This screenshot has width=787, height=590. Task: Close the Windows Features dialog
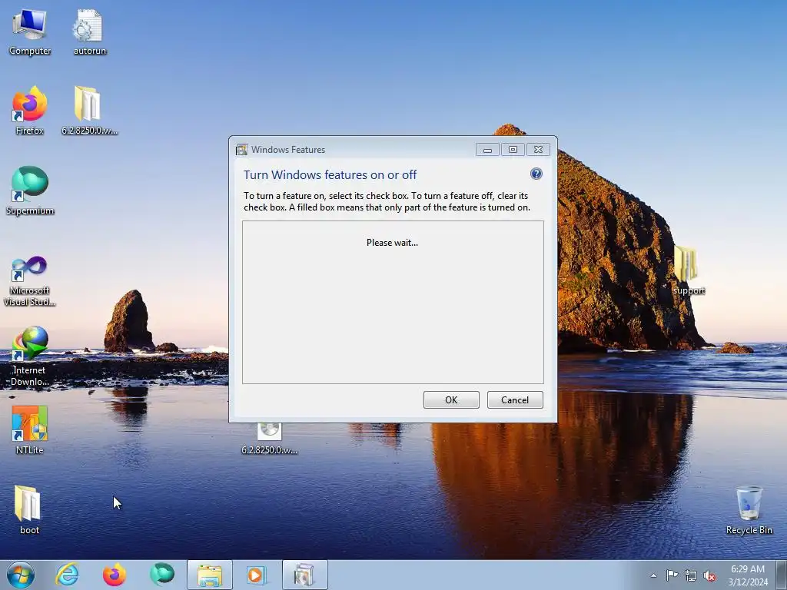[x=538, y=150]
